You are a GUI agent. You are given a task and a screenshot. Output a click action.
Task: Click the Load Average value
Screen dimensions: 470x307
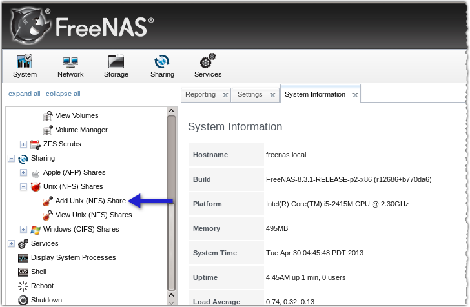pyautogui.click(x=290, y=302)
